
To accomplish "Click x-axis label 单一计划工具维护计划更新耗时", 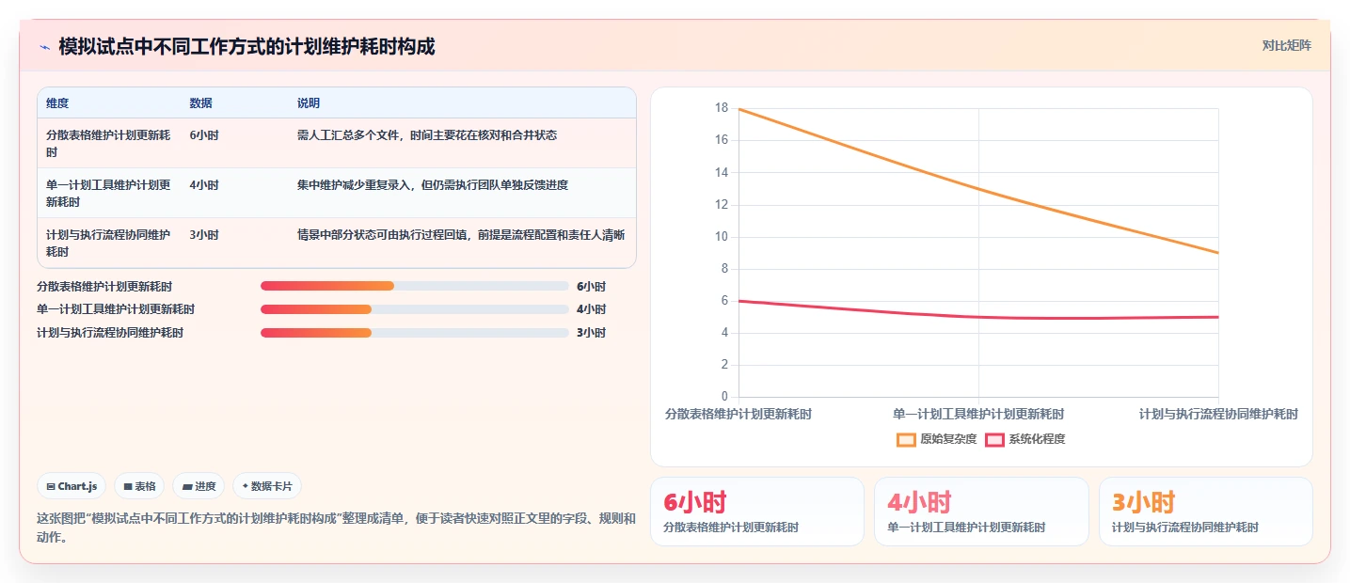I will [x=978, y=414].
